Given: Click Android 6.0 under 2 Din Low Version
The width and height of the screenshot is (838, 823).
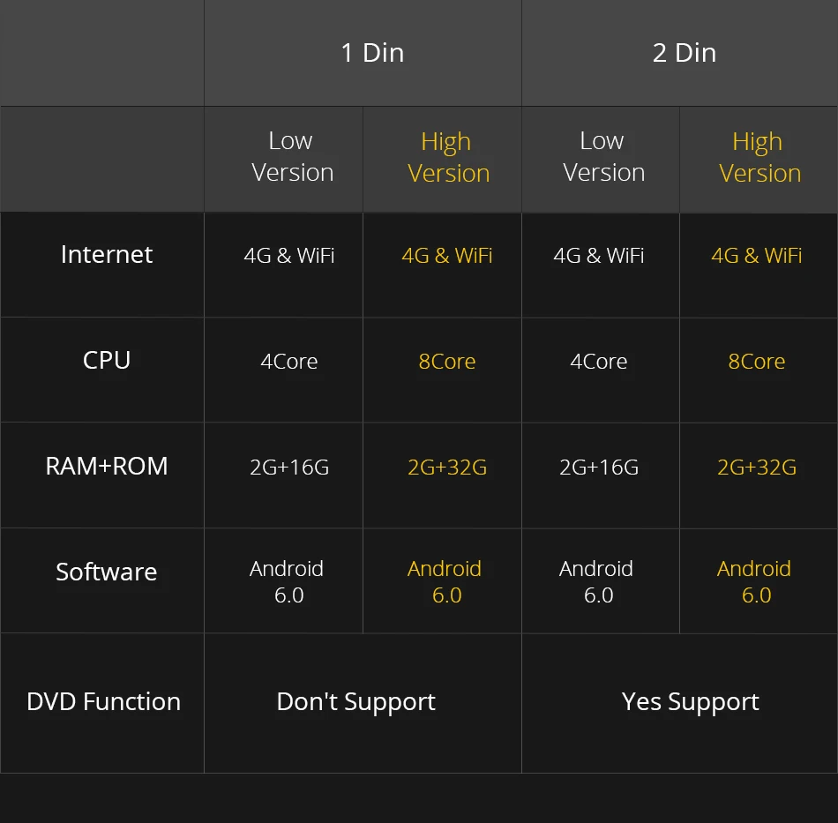Looking at the screenshot, I should (596, 582).
